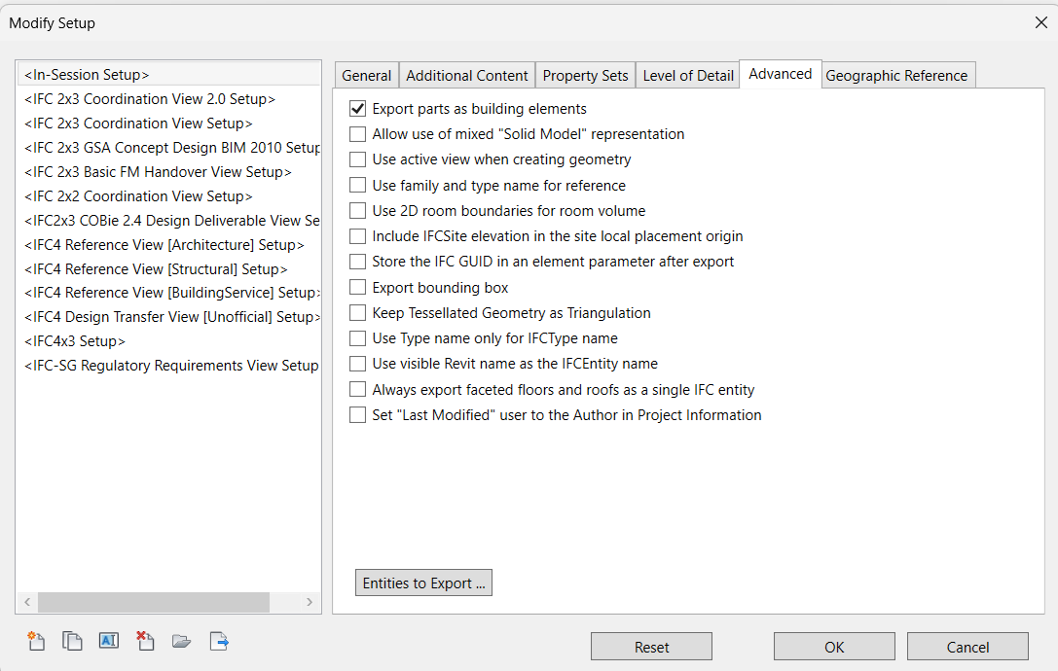Delete the selected setup (red X icon)
The image size is (1058, 671).
pos(145,641)
